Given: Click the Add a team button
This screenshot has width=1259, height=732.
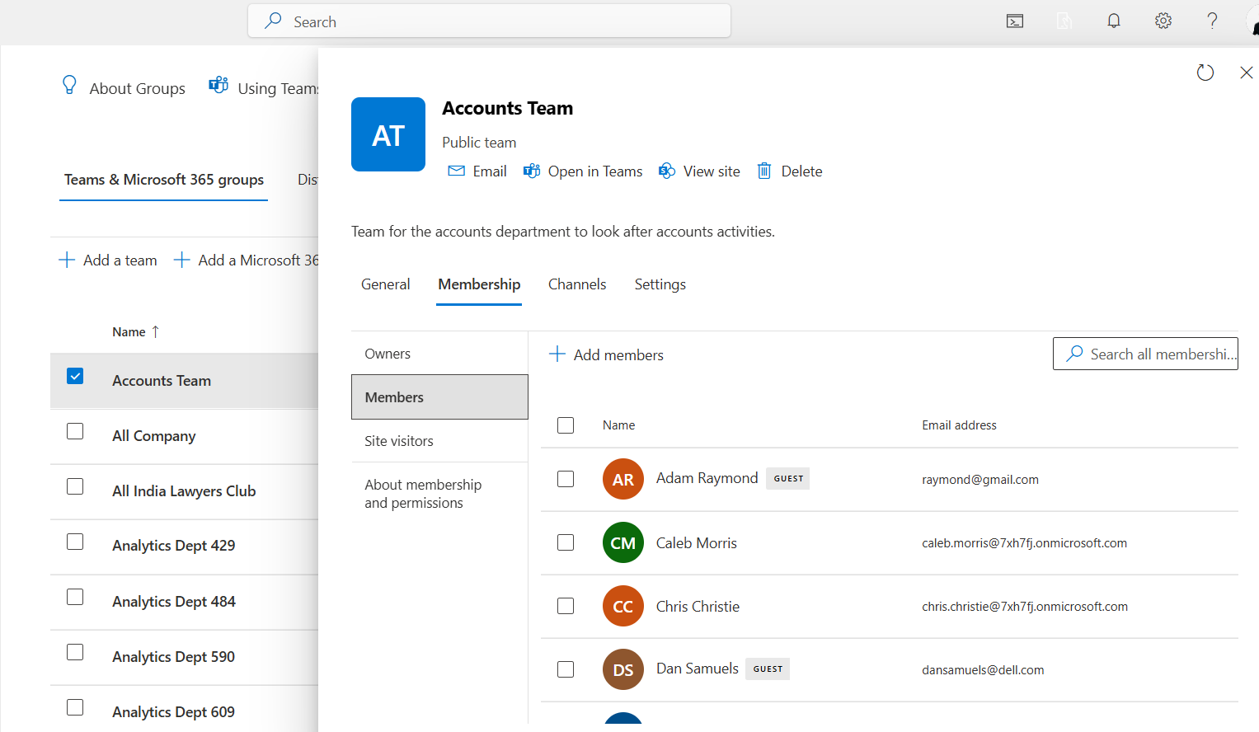Looking at the screenshot, I should 108,260.
